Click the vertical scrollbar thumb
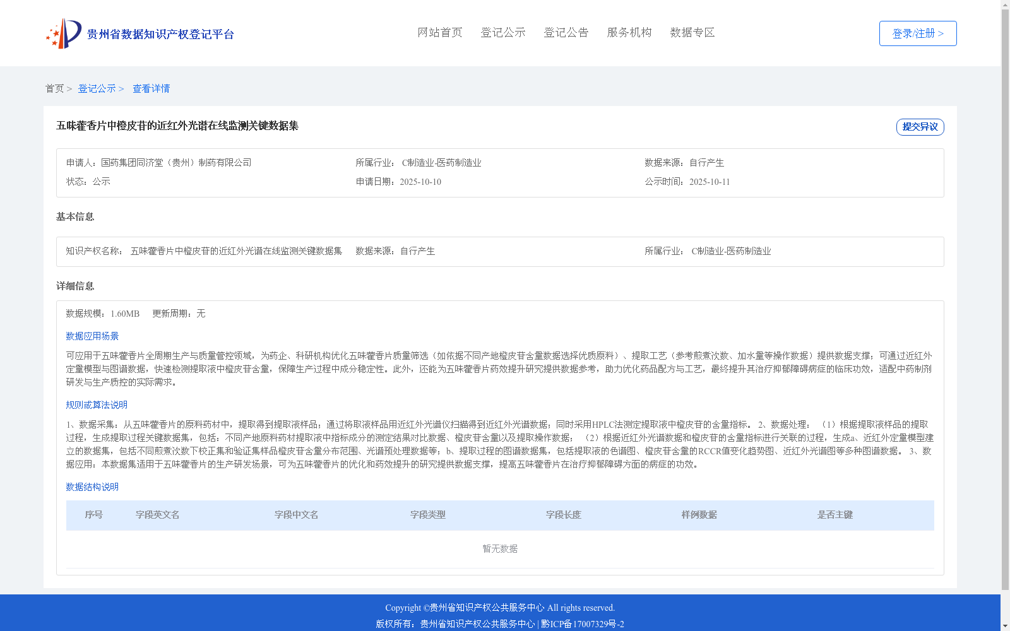The width and height of the screenshot is (1010, 631). [1005, 300]
